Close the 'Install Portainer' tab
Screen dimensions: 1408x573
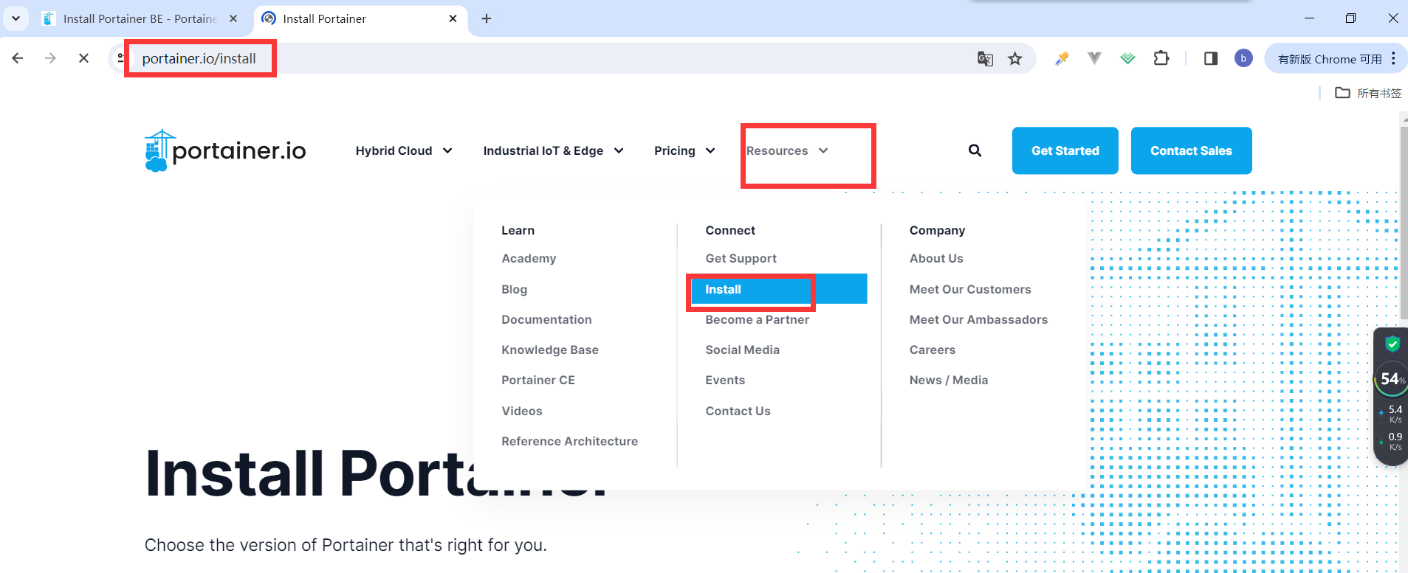pos(453,18)
